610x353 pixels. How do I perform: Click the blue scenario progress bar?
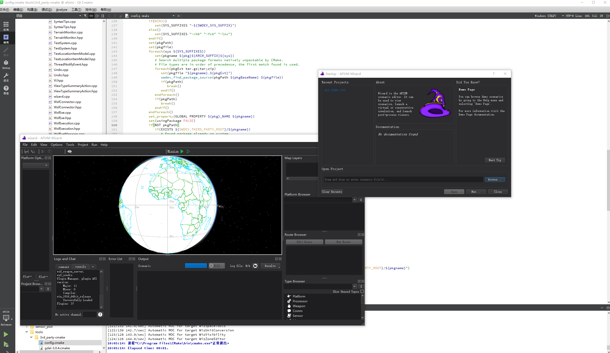tap(196, 265)
